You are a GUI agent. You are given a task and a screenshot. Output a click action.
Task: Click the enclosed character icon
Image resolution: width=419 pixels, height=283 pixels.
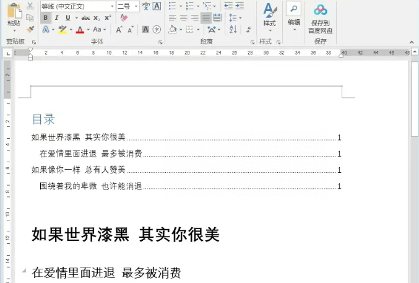(x=157, y=30)
